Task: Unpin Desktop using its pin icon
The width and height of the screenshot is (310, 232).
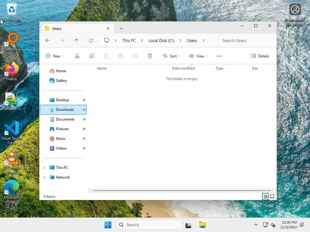Action: coord(84,100)
